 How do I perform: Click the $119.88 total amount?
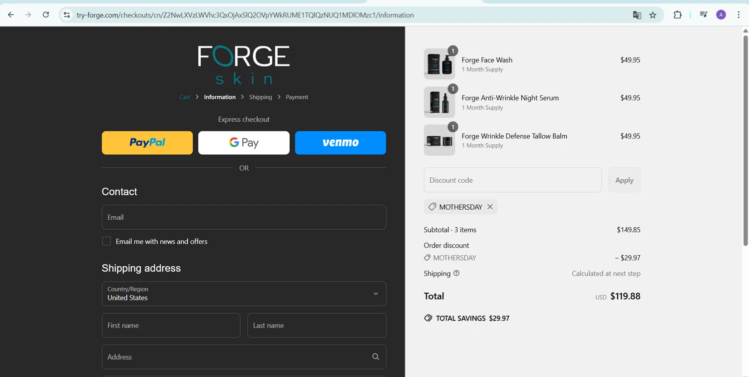click(x=625, y=296)
